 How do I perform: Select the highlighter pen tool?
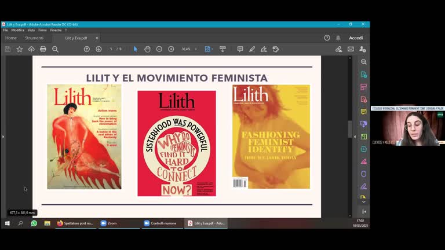pyautogui.click(x=252, y=49)
